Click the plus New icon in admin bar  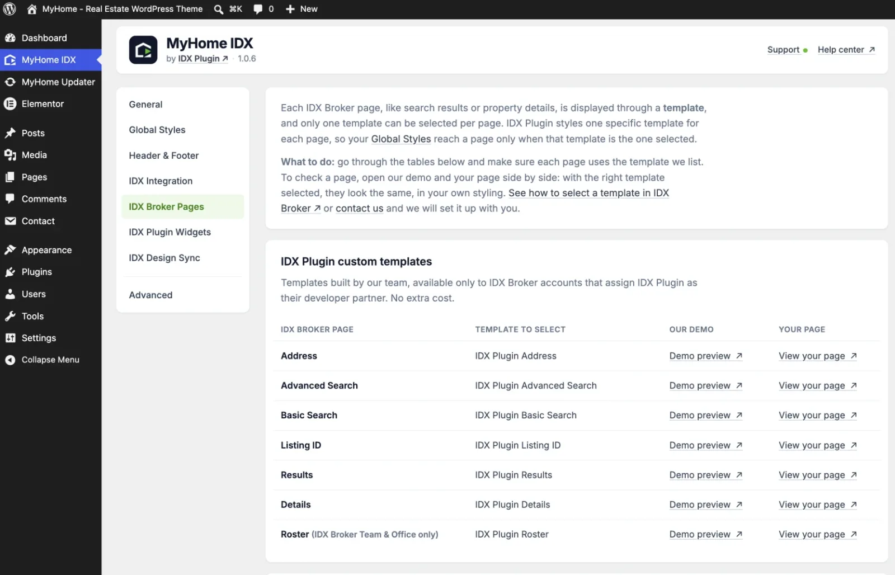[290, 9]
